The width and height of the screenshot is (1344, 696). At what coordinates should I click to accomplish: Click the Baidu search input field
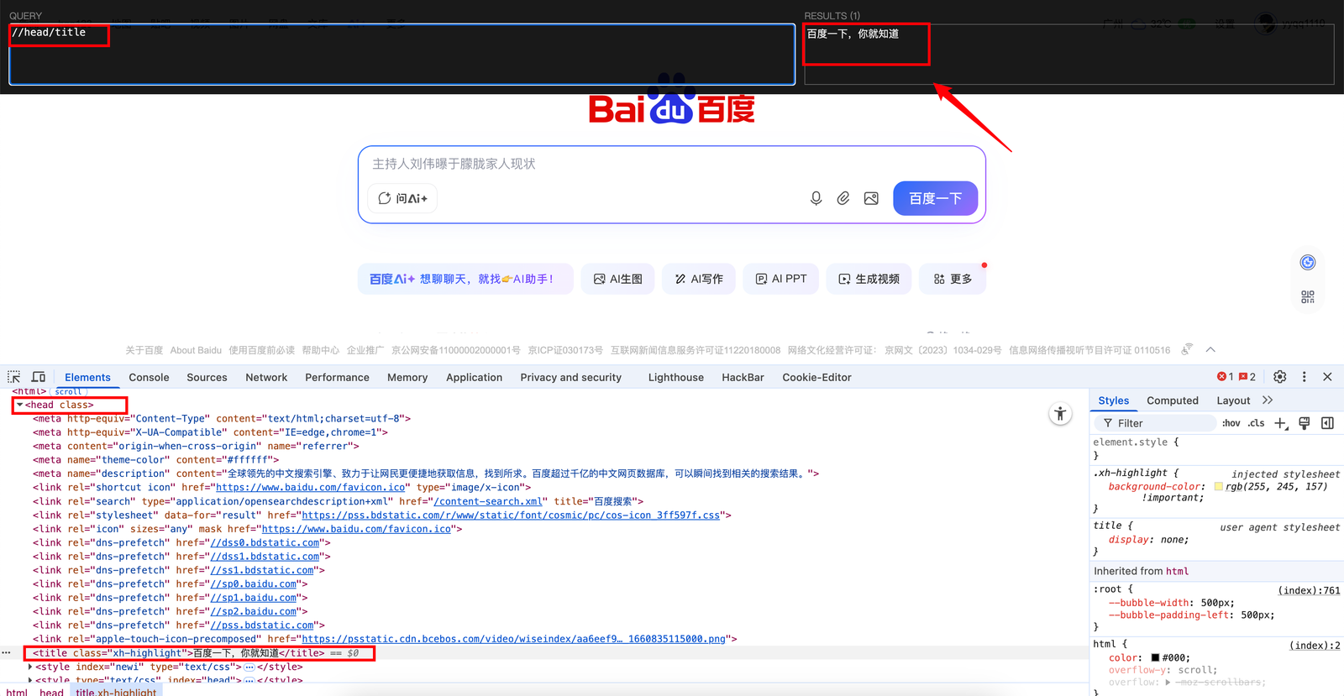click(x=672, y=164)
